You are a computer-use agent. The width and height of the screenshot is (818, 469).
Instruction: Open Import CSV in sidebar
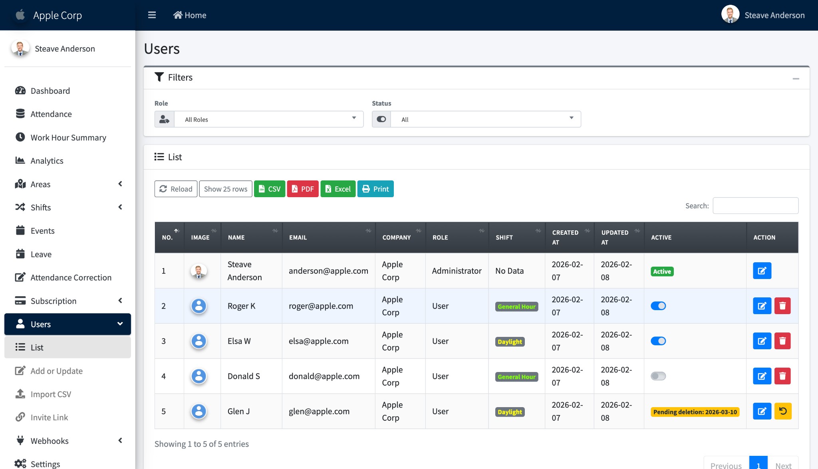(x=51, y=394)
